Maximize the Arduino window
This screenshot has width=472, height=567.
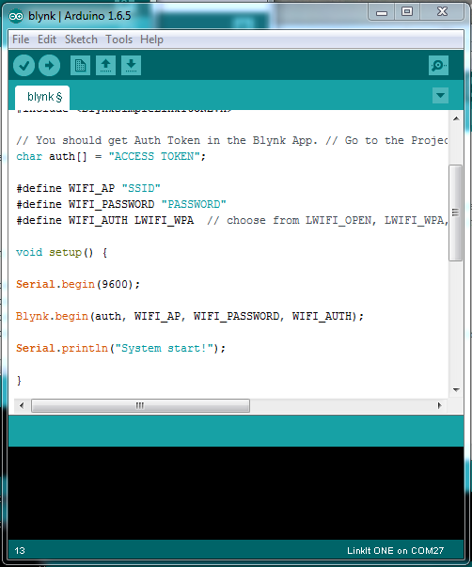[x=407, y=12]
